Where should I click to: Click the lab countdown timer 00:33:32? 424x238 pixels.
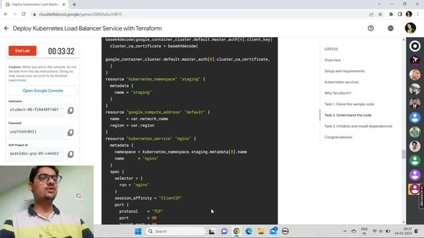pyautogui.click(x=61, y=51)
